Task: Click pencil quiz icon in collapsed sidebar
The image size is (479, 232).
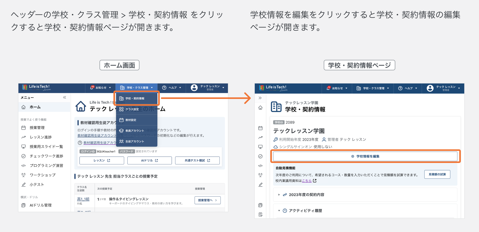Action: tap(260, 184)
